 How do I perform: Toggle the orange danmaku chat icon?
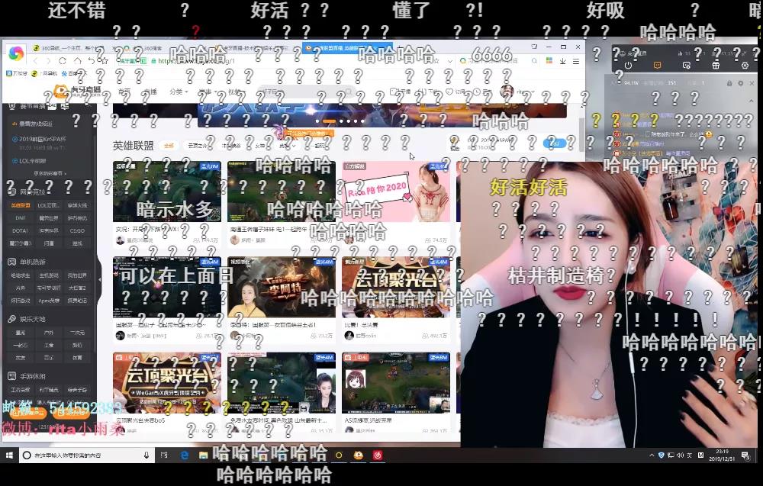click(x=657, y=65)
